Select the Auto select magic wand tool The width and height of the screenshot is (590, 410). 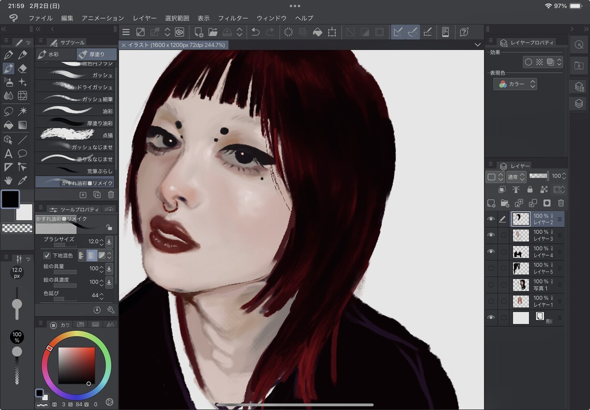(22, 111)
